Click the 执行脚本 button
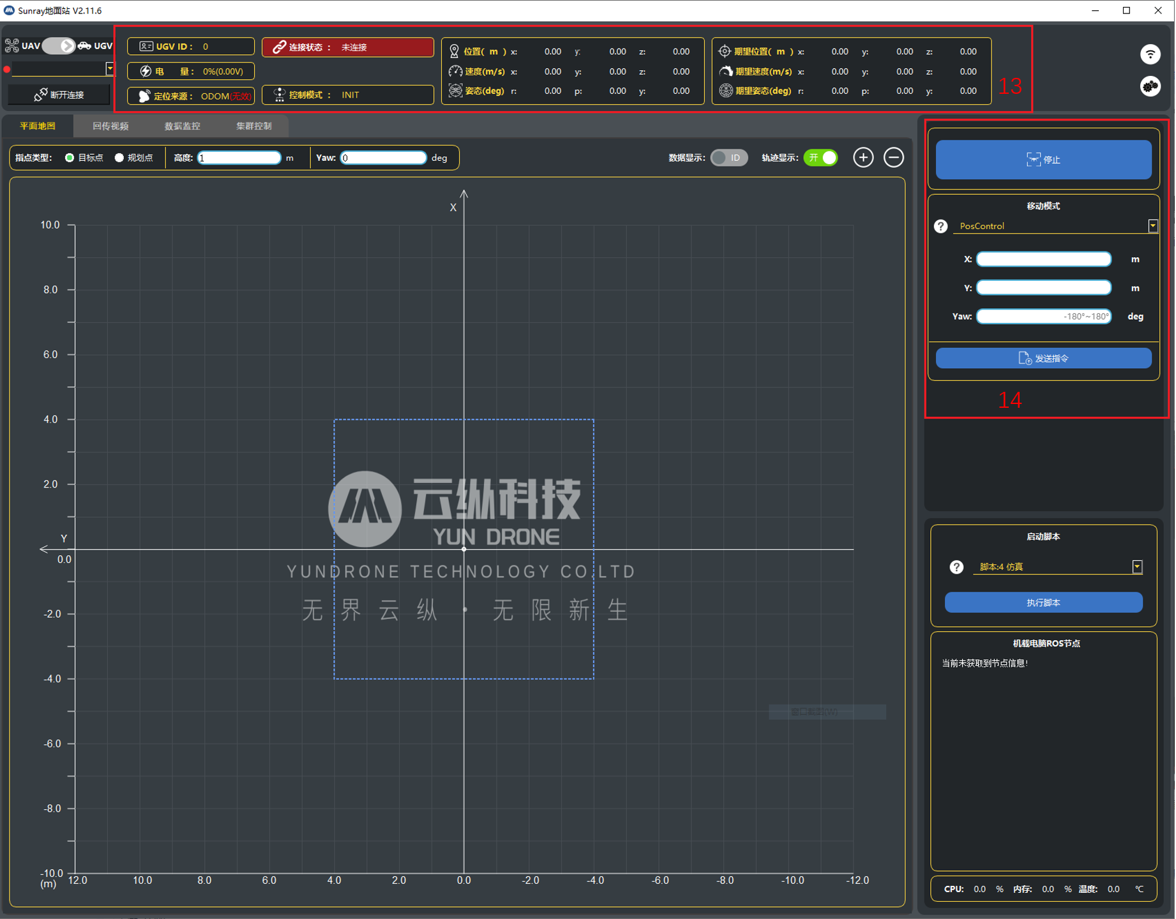 coord(1043,603)
